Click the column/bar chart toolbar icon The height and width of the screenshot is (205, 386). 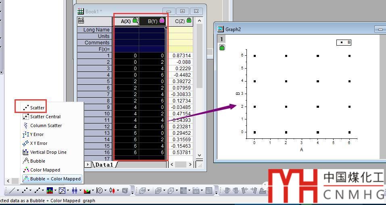50,190
